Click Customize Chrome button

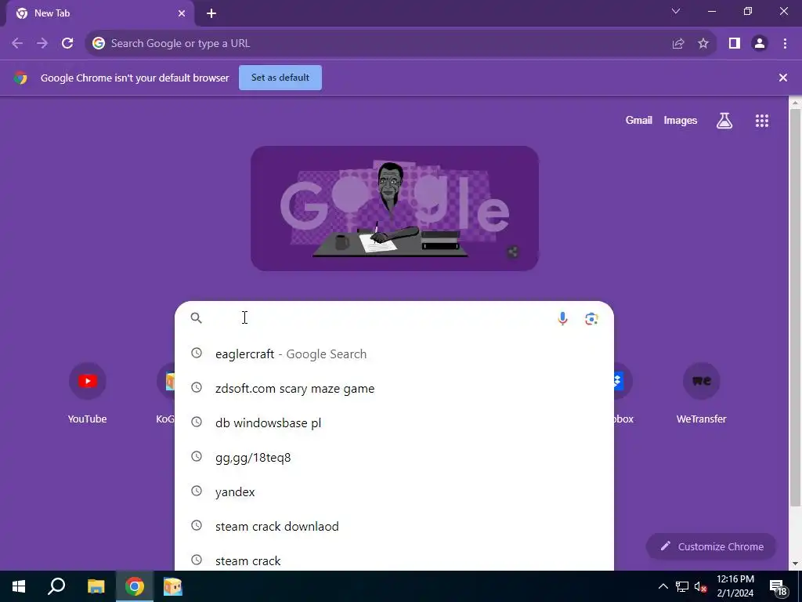click(711, 546)
